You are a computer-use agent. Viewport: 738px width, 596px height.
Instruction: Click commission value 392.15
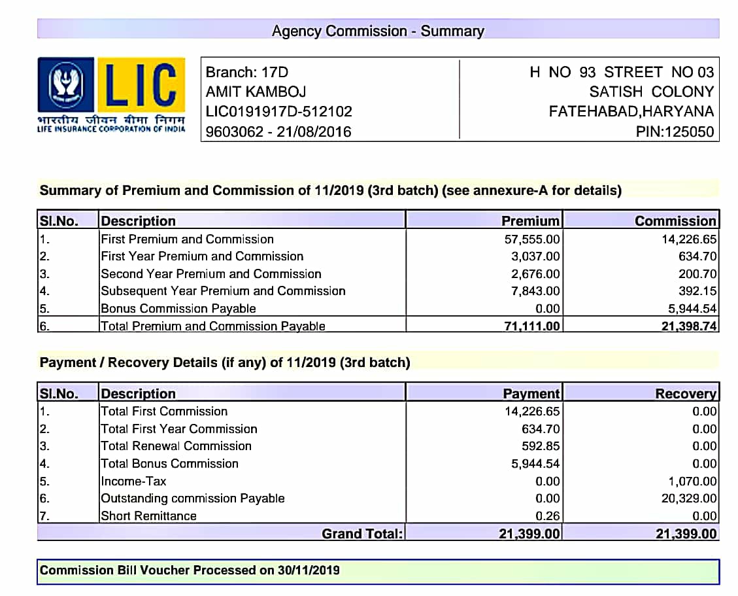(697, 291)
